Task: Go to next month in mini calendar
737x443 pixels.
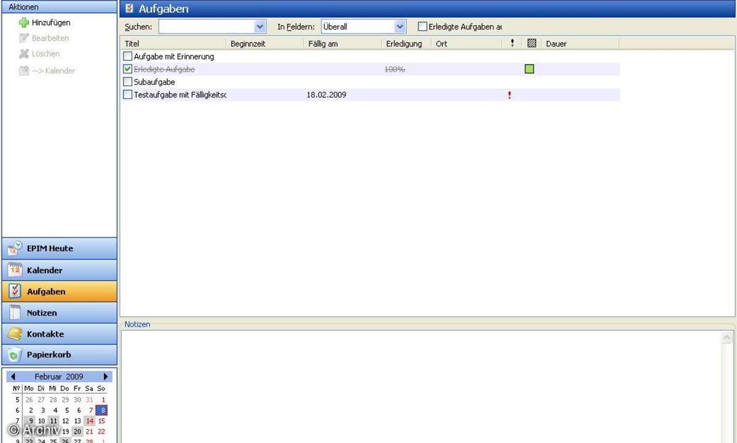Action: (x=106, y=376)
